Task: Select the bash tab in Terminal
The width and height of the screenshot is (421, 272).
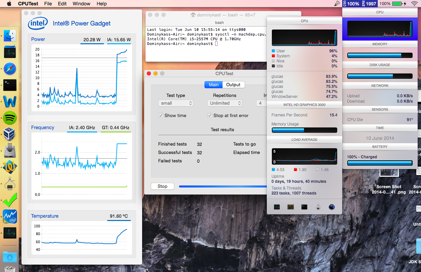Action: point(220,22)
